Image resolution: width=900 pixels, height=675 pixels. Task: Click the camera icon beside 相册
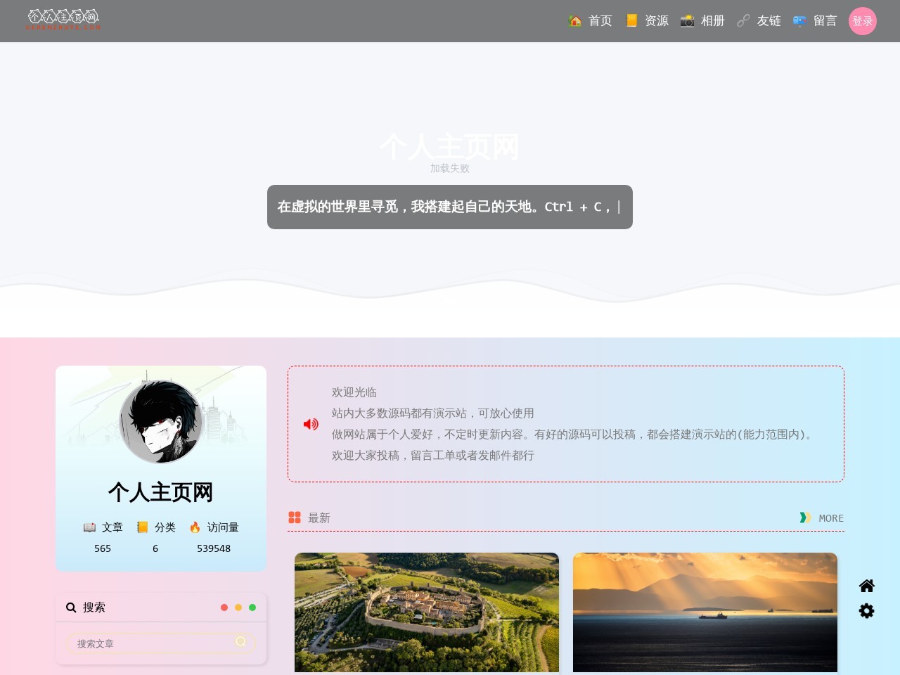(x=687, y=21)
